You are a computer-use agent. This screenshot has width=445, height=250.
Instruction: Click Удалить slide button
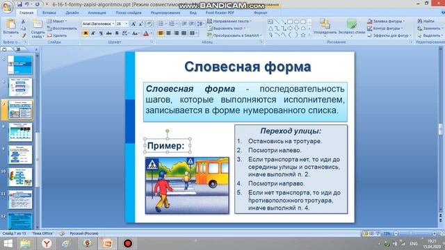(x=57, y=35)
